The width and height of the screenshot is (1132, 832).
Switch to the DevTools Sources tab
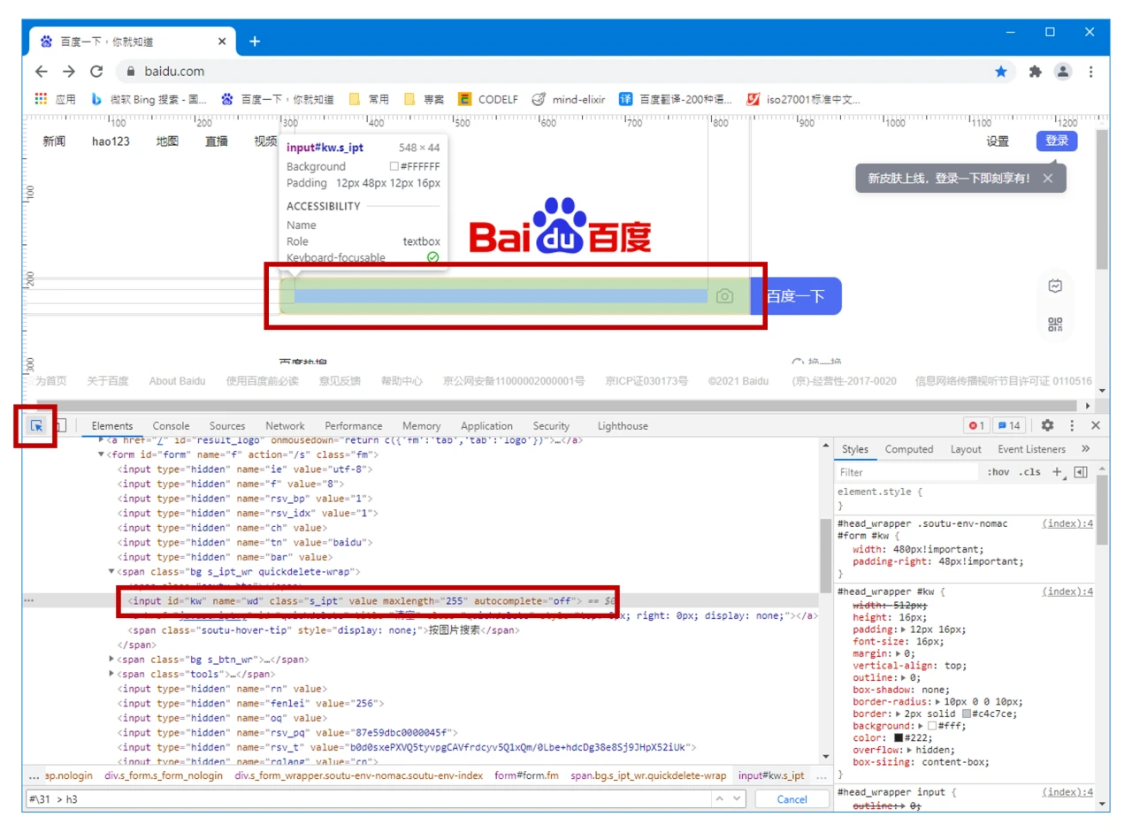pyautogui.click(x=227, y=426)
